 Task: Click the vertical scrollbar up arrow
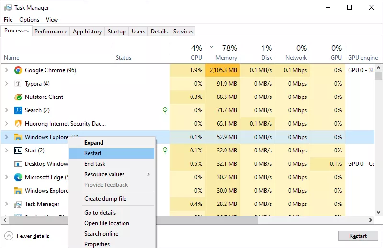tap(378, 68)
